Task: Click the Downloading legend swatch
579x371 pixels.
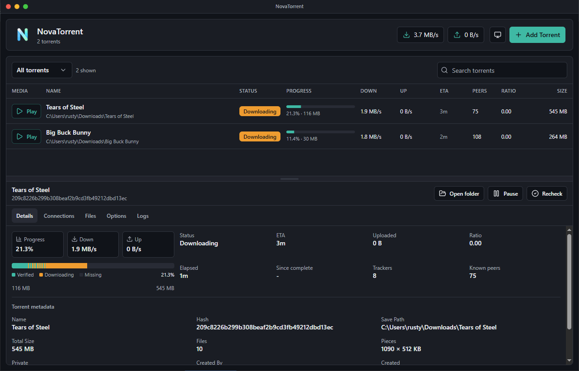Action: [x=41, y=275]
